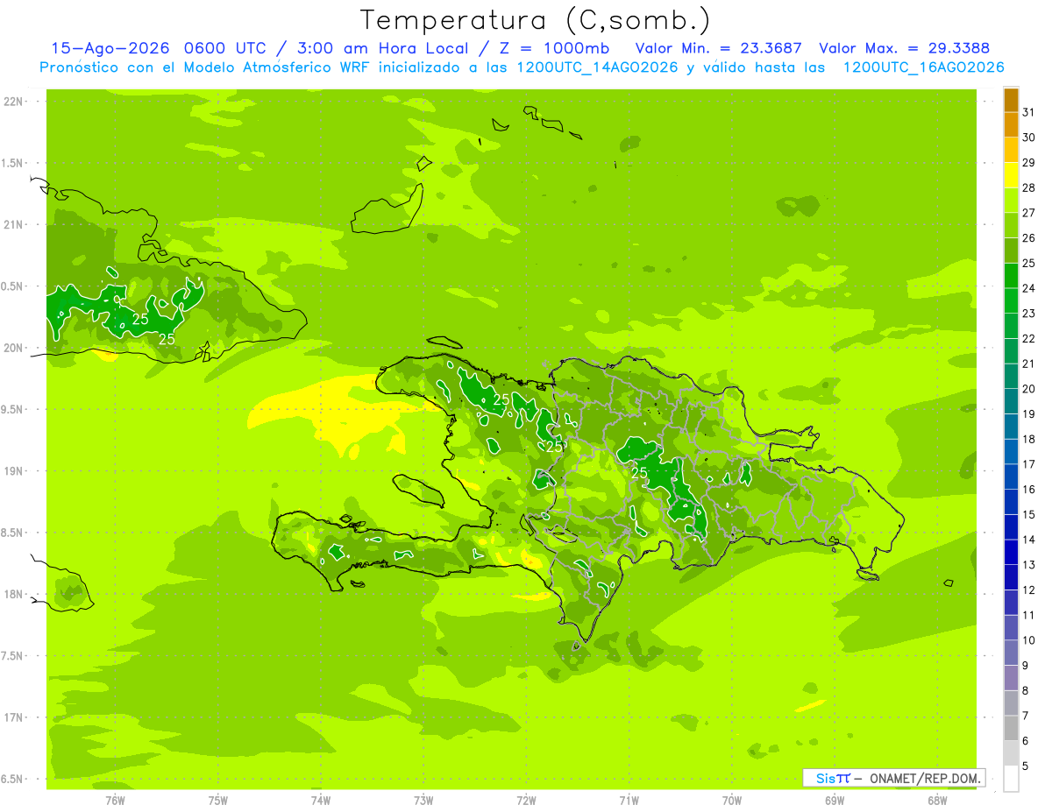Viewport: 1052px width, 812px height.
Task: Click the legend swatch between 24 and 25
Action: (x=1011, y=276)
